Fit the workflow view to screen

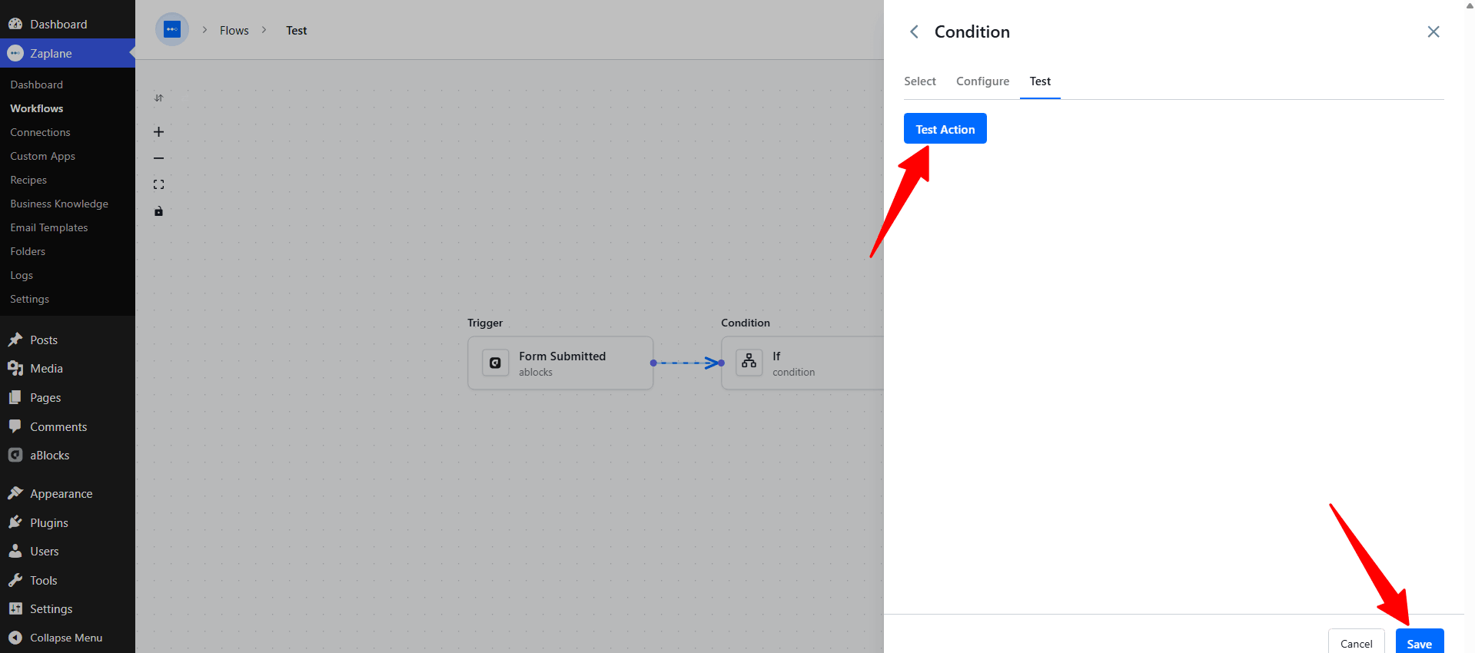pos(158,184)
